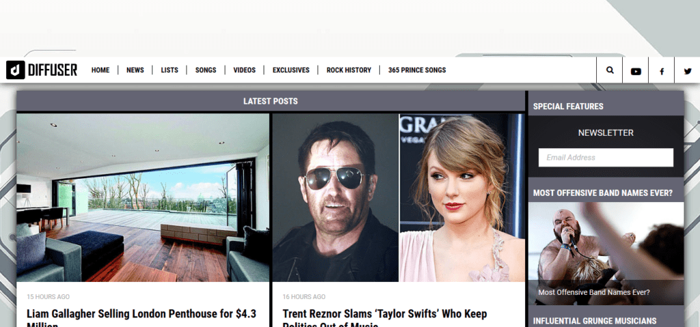Go to the Home menu item
The width and height of the screenshot is (700, 327).
pos(100,70)
